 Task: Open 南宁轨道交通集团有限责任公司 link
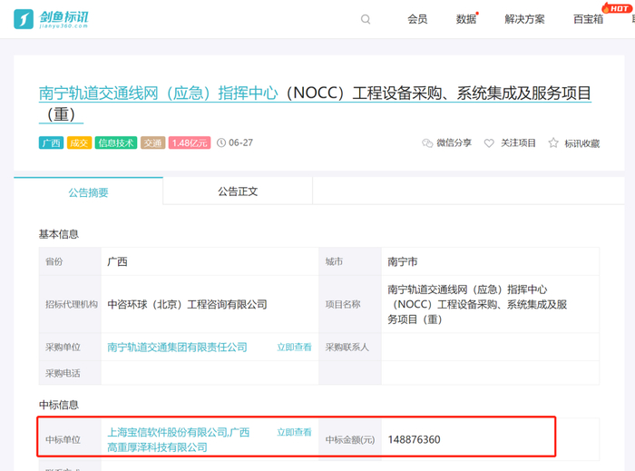coord(177,347)
